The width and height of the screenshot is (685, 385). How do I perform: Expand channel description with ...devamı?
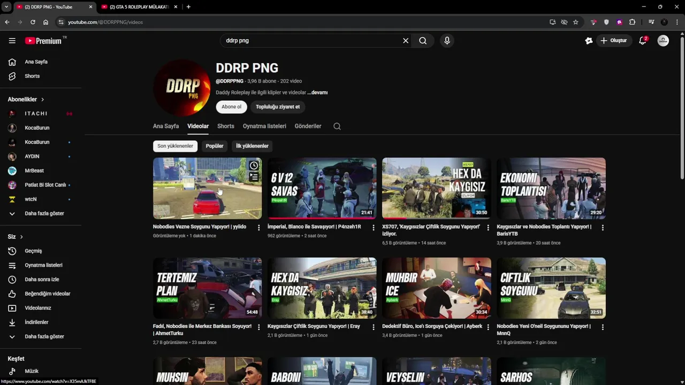(x=317, y=93)
